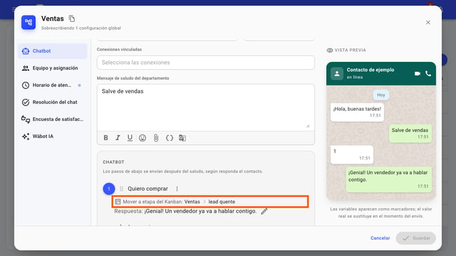Click the Salve de vendas preview bubble
Screen dimensions: 456x256
coord(410,133)
